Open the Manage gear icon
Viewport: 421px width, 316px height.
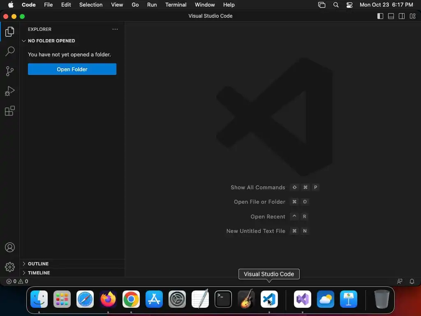click(x=10, y=267)
